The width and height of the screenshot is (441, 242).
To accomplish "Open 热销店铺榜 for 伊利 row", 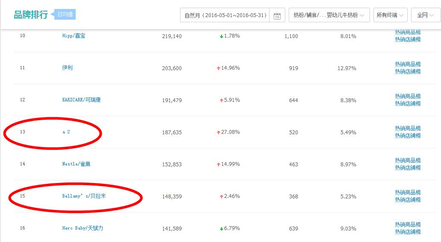I will pyautogui.click(x=408, y=72).
